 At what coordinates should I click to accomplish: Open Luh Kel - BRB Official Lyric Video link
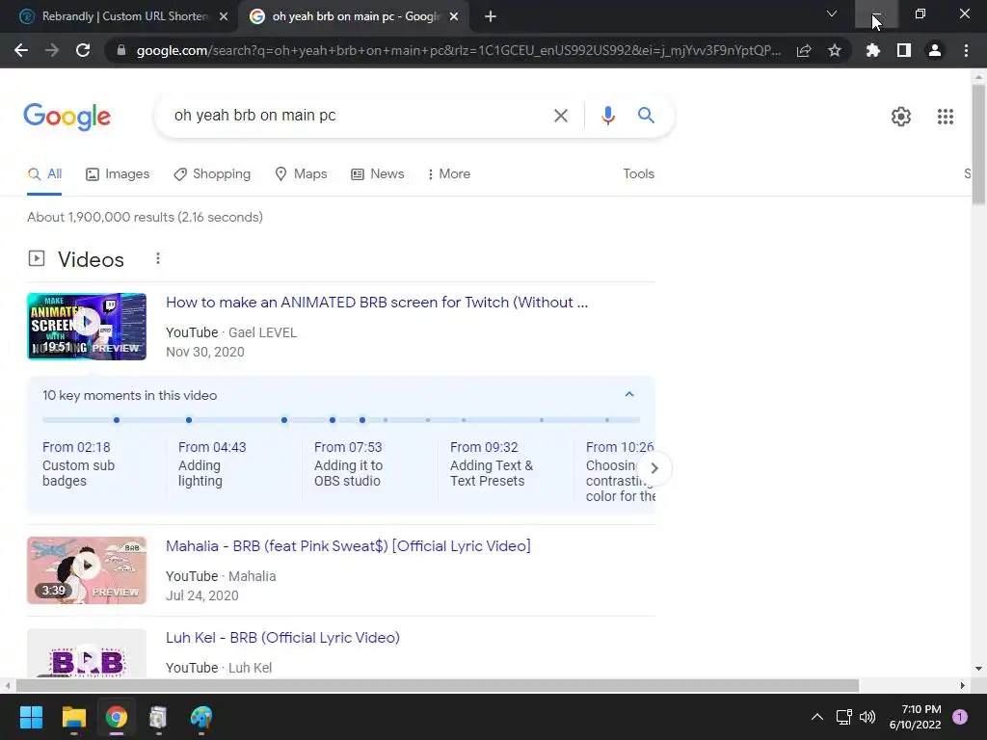tap(282, 638)
